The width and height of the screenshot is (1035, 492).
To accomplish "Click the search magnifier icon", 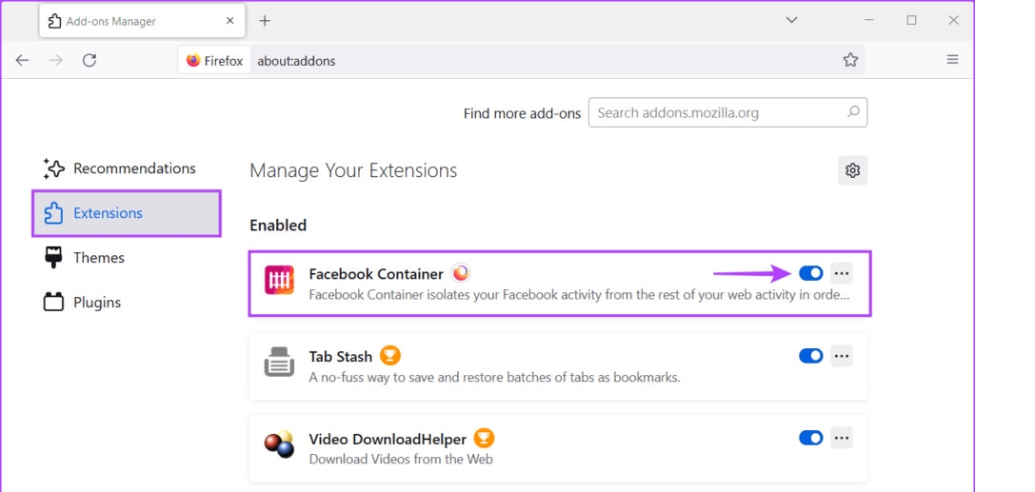I will click(x=853, y=112).
